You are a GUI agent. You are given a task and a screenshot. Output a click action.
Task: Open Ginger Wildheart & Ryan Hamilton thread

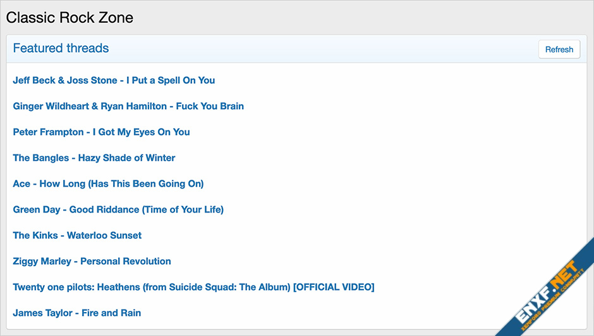click(x=128, y=106)
